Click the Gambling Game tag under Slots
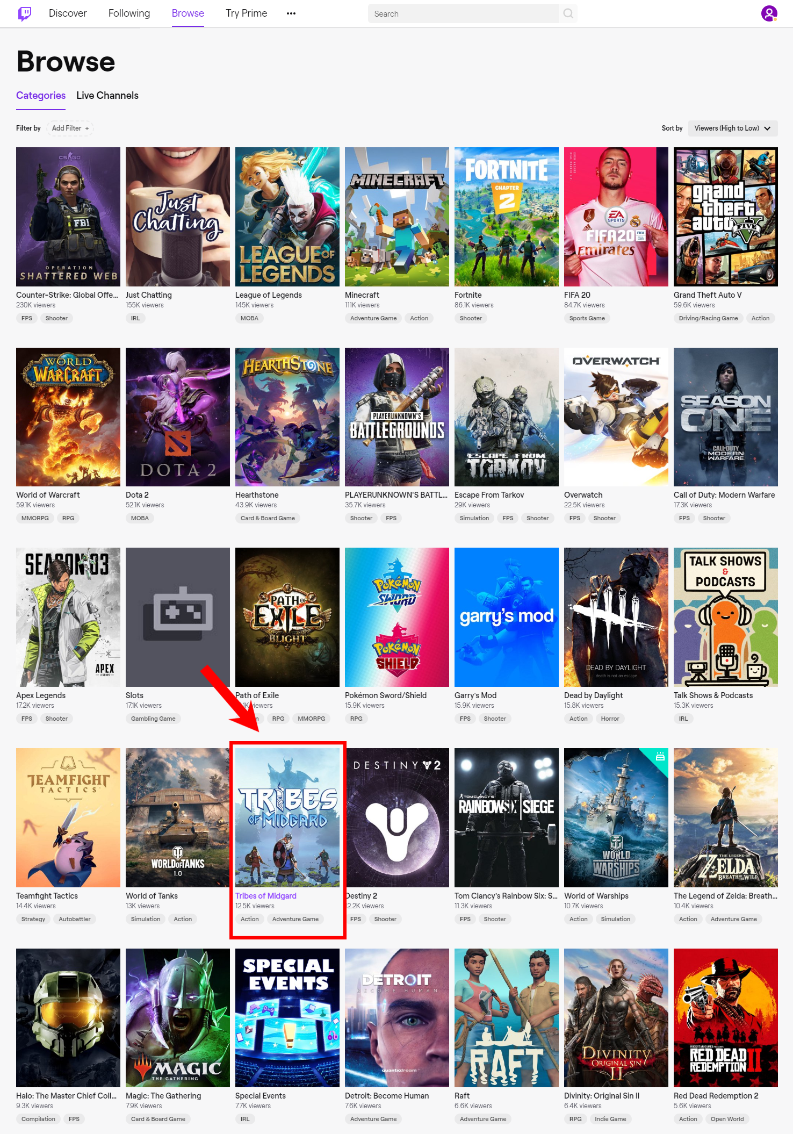 tap(153, 719)
